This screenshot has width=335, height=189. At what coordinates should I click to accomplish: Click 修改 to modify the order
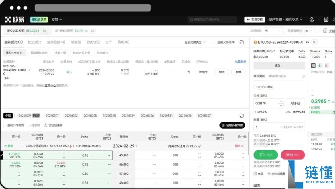pos(222,72)
